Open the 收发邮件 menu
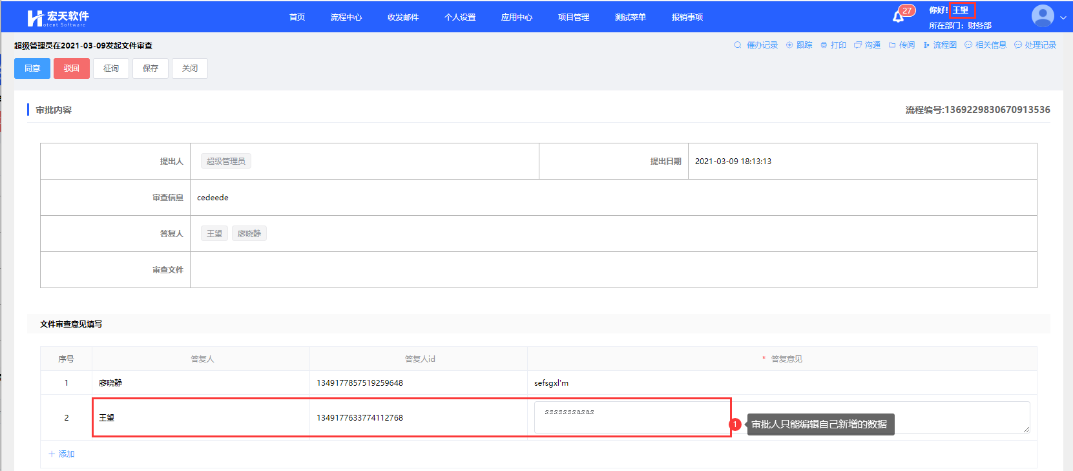The width and height of the screenshot is (1073, 471). [402, 17]
